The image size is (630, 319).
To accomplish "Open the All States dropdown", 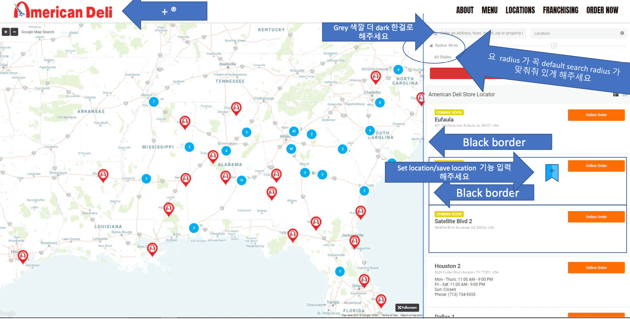I will 443,57.
